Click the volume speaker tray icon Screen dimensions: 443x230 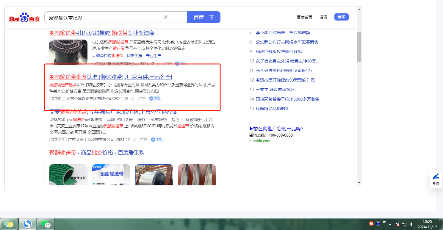[x=411, y=224]
